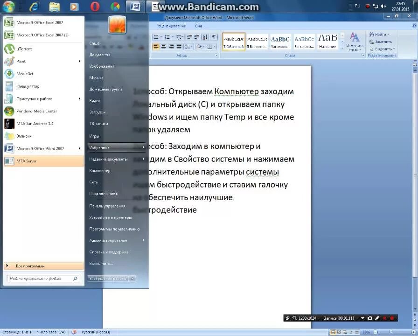Toggle align text left in Word
The image size is (418, 336).
(x=156, y=47)
